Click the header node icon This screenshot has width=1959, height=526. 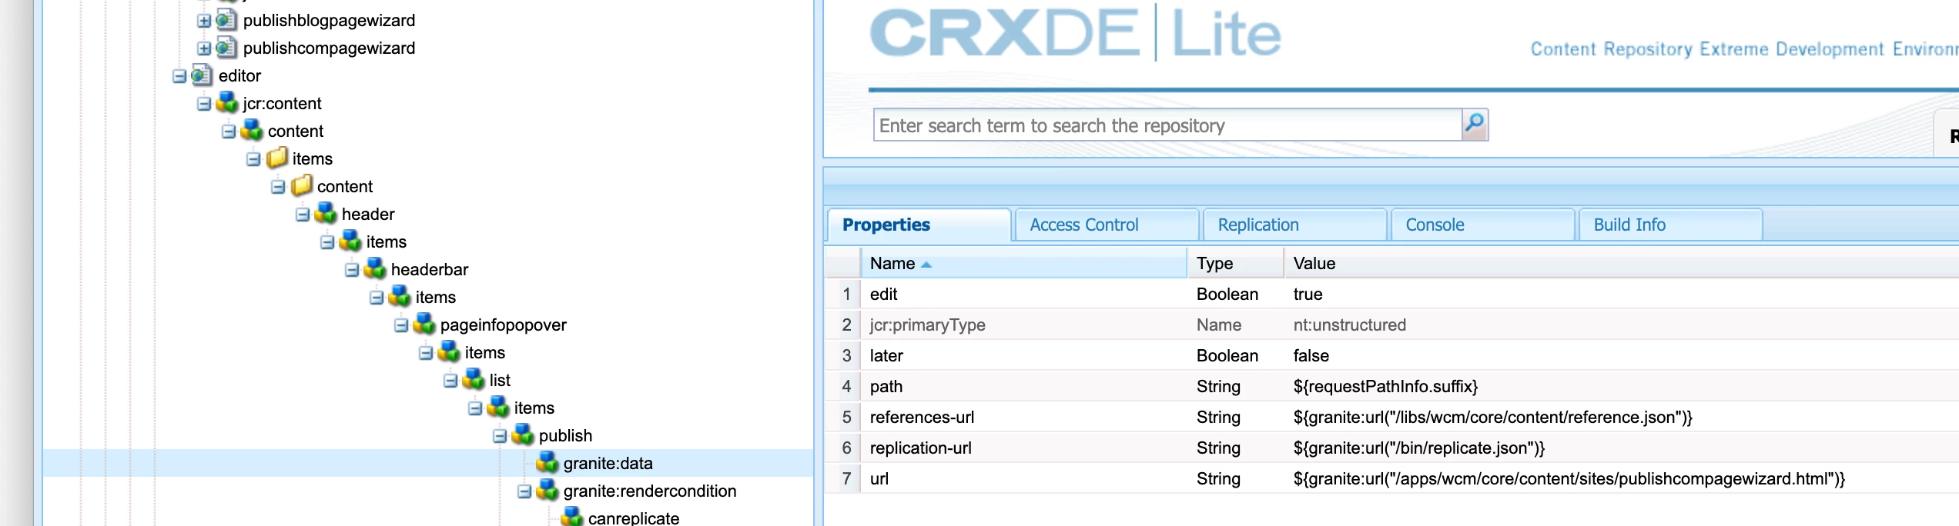pyautogui.click(x=325, y=214)
